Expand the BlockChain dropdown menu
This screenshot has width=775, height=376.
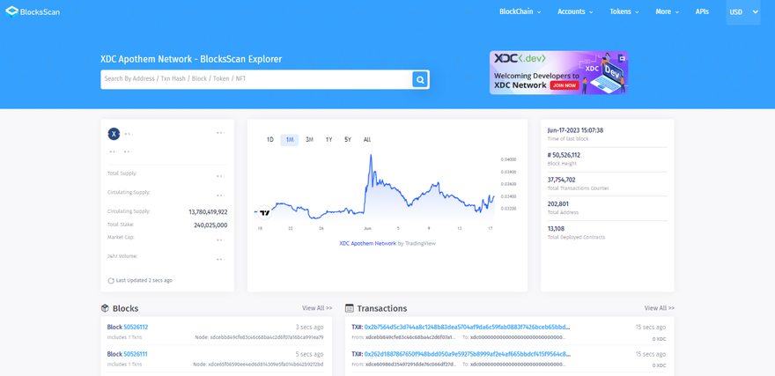pyautogui.click(x=520, y=12)
